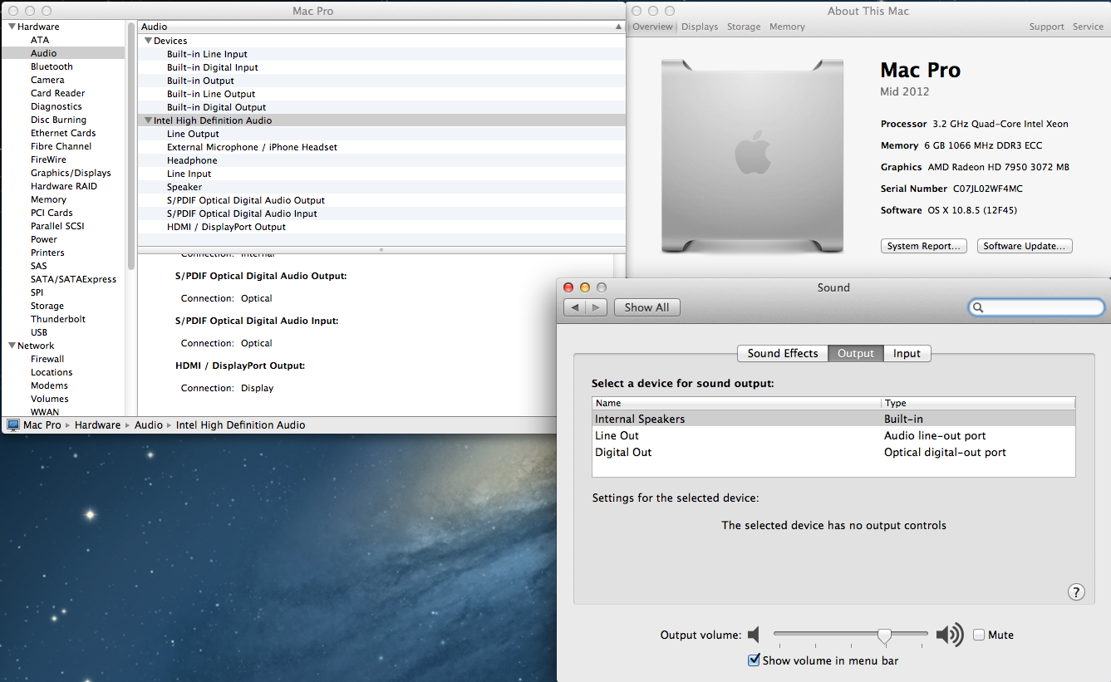Select HDMI / DisplayPort Output row
Screen dimensions: 1111x682
pos(381,227)
